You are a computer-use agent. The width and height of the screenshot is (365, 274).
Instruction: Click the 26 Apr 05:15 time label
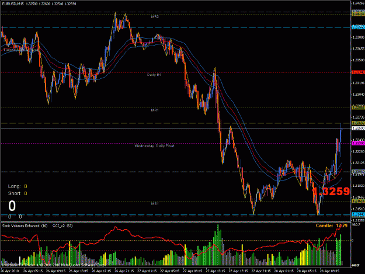pos(33,271)
